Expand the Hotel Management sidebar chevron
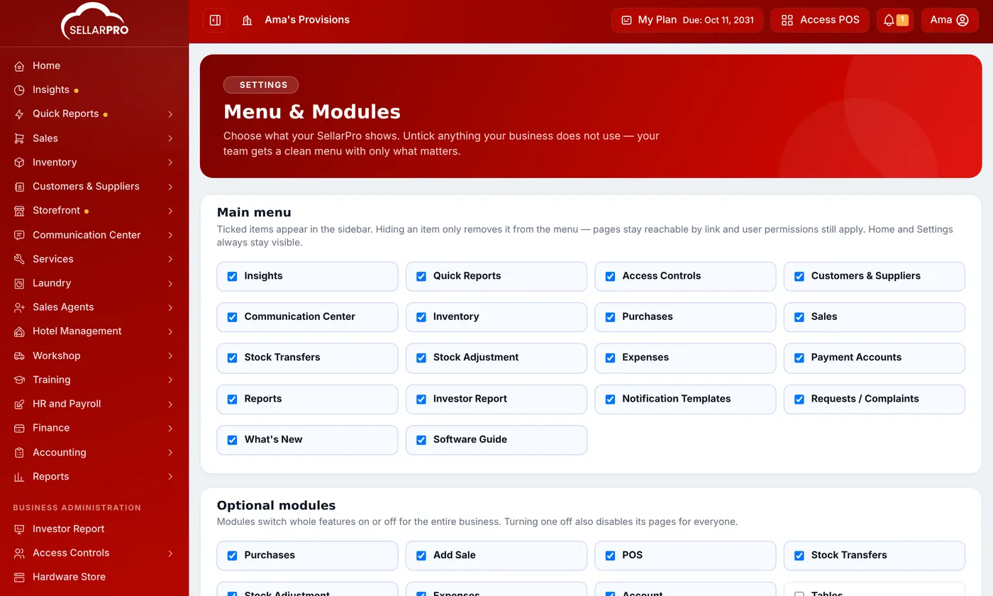The width and height of the screenshot is (993, 596). pyautogui.click(x=170, y=331)
